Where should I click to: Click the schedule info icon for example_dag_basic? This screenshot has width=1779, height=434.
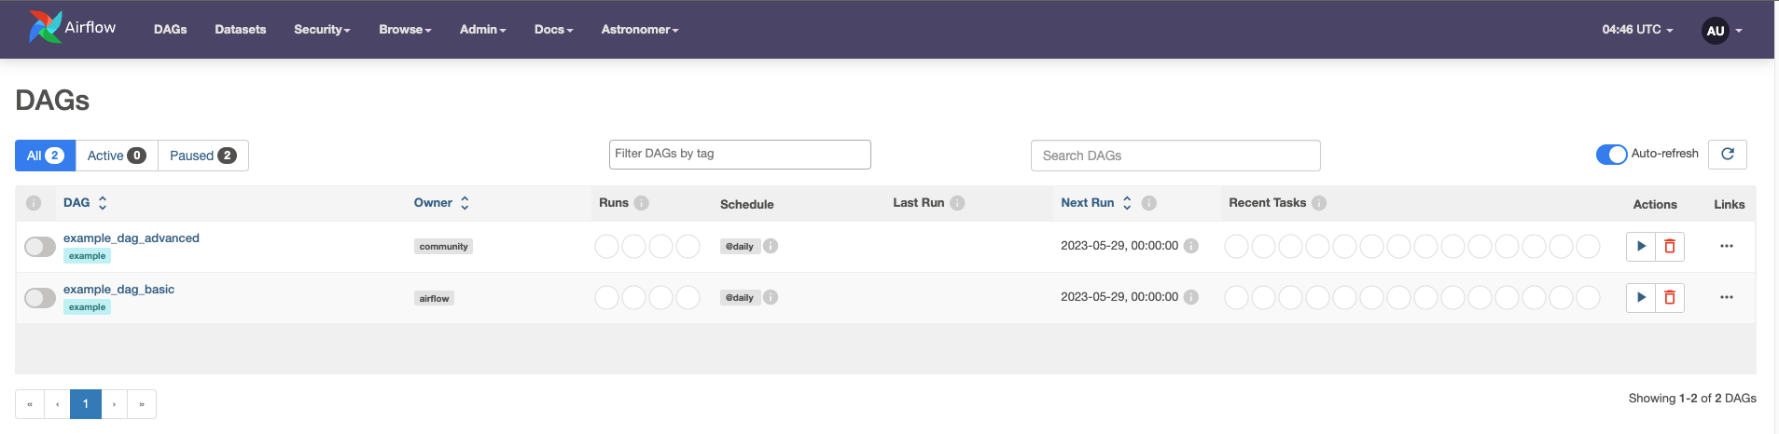pos(771,297)
